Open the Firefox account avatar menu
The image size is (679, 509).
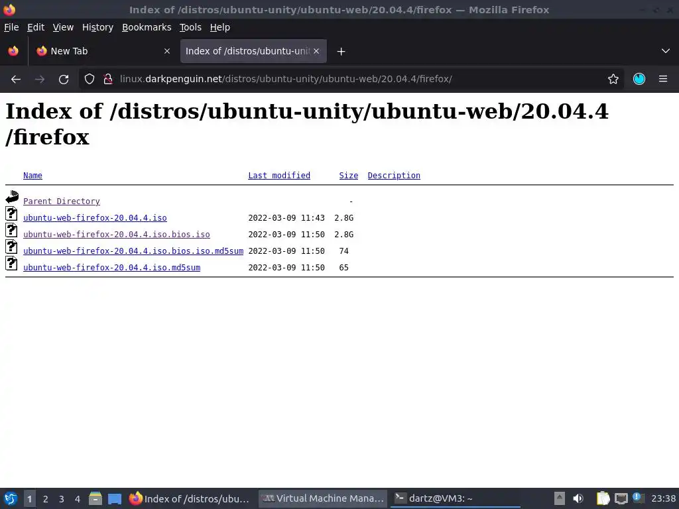tap(639, 80)
